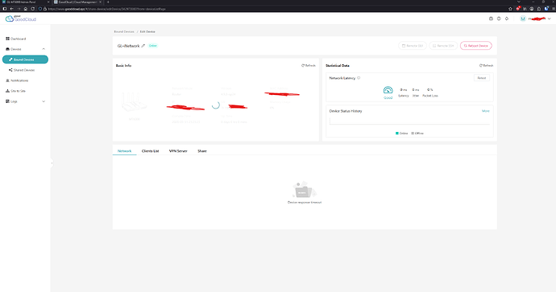
Task: Open user account dropdown chevron
Action: pos(550,19)
